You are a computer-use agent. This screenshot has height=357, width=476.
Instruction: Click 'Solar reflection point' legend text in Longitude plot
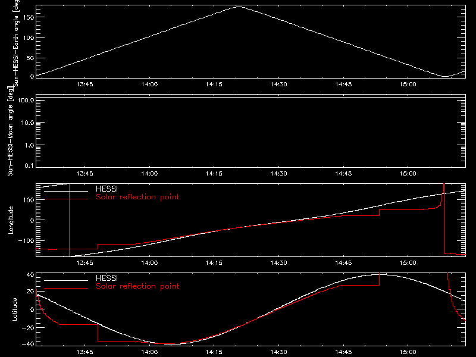pos(137,197)
